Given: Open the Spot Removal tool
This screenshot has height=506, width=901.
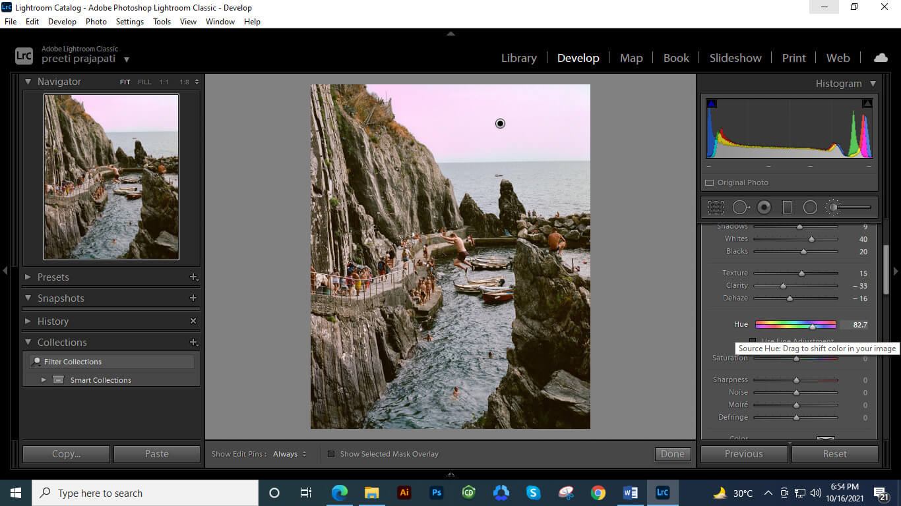Looking at the screenshot, I should pos(740,207).
